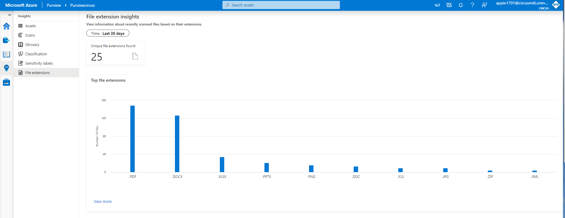
Task: Go to Sensitivity labels insights
Action: 39,63
